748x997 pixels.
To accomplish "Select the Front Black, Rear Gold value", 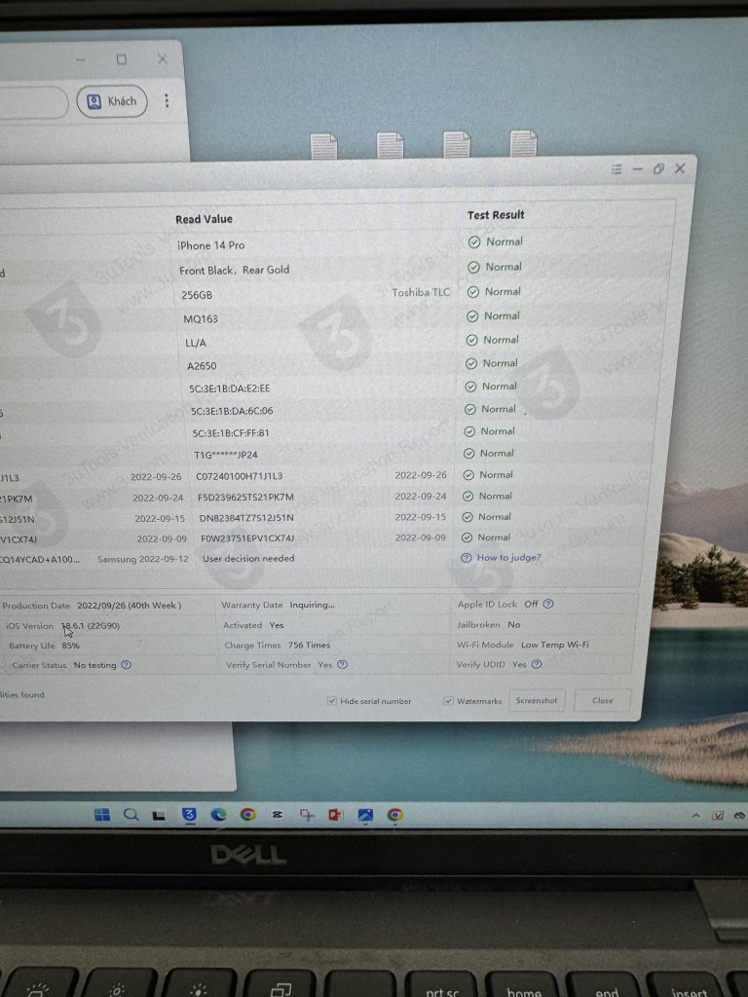I will point(234,271).
